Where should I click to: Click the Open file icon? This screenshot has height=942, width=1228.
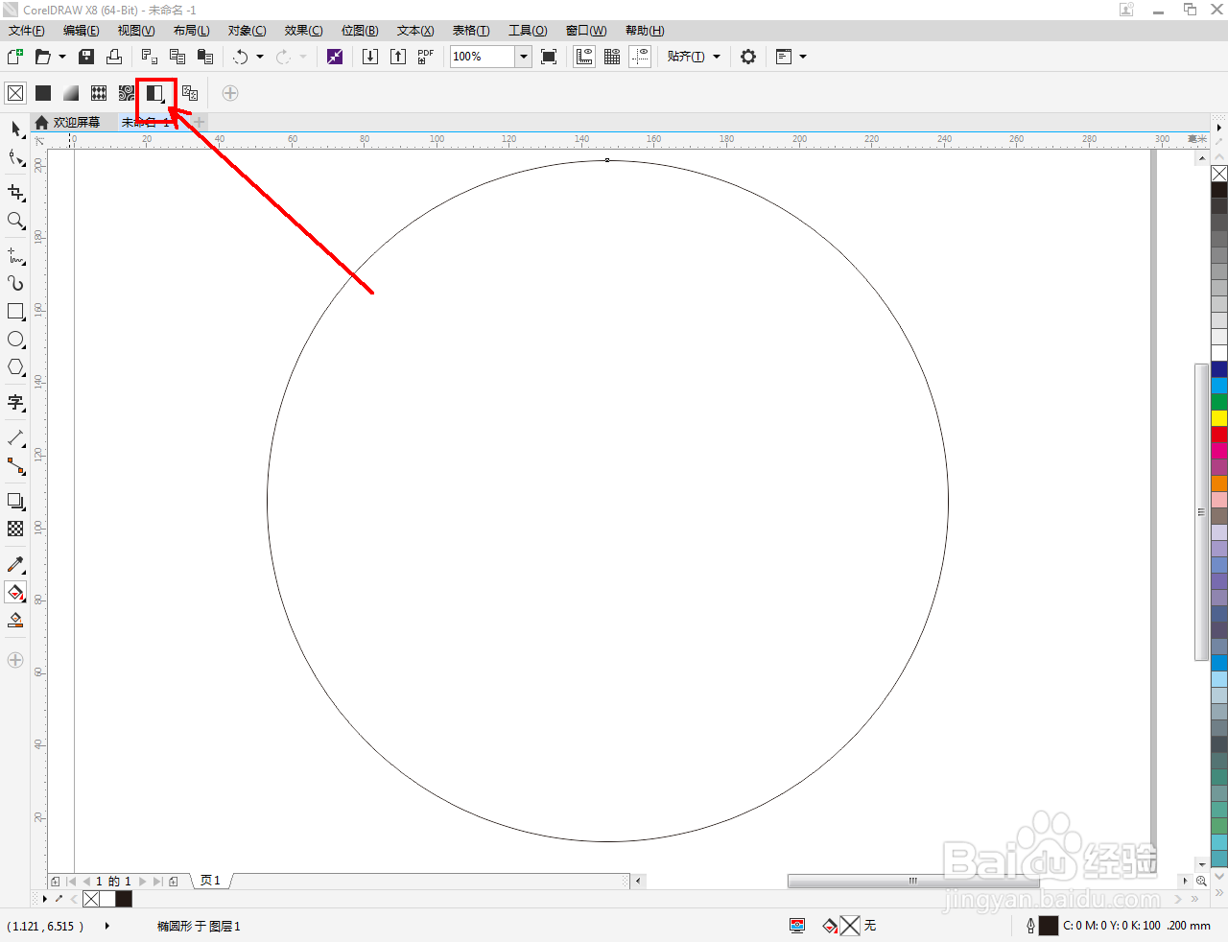(x=42, y=57)
